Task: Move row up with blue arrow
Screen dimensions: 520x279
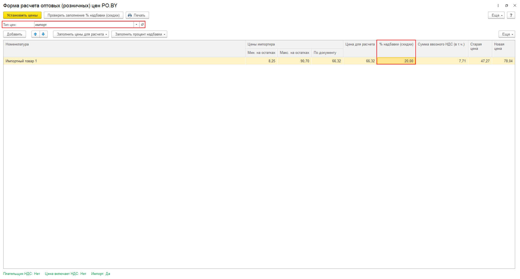Action: pyautogui.click(x=35, y=34)
